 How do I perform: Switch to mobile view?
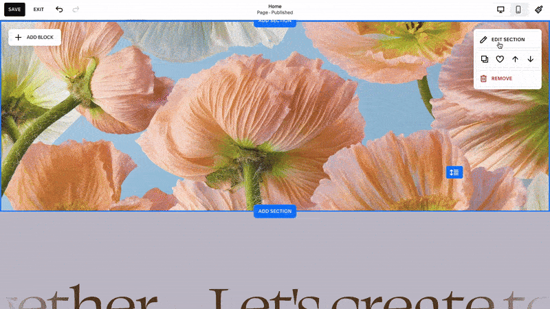pyautogui.click(x=518, y=10)
